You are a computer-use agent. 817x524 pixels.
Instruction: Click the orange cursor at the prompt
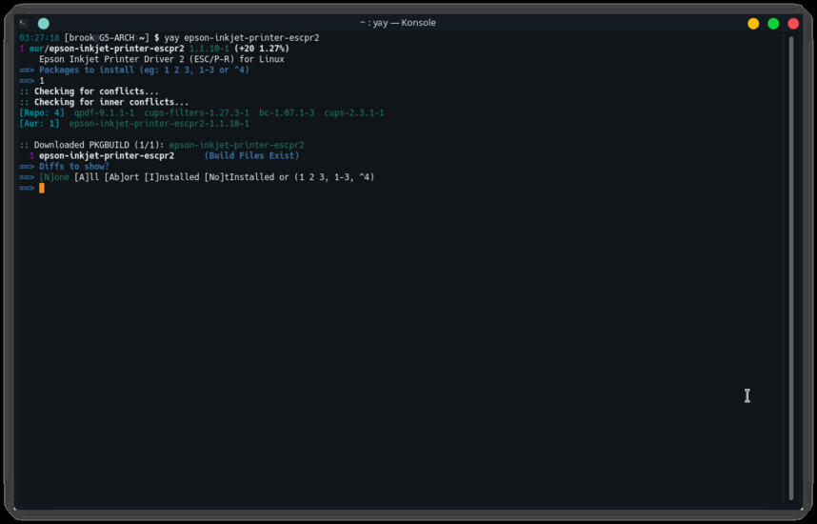coord(42,189)
